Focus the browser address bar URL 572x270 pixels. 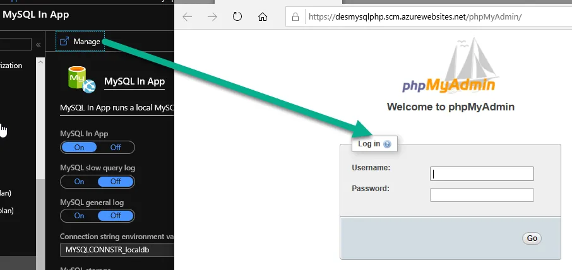(415, 17)
